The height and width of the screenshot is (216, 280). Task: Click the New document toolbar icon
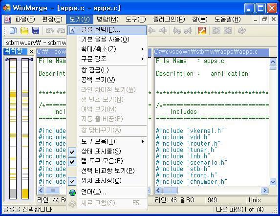tap(13, 30)
